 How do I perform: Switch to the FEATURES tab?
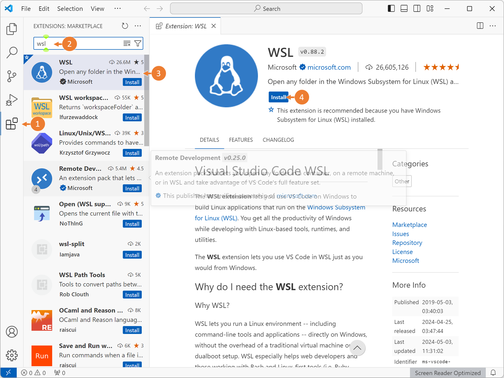[241, 140]
